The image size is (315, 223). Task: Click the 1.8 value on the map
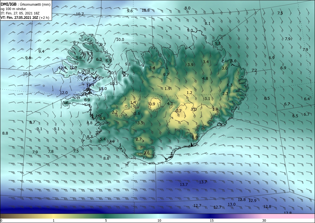[x=195, y=137]
